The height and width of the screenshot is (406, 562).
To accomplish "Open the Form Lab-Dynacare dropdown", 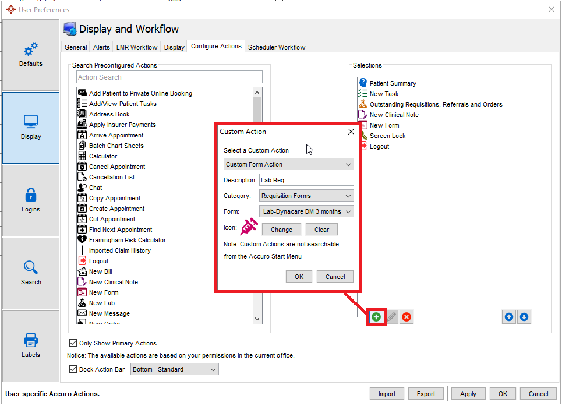I will pyautogui.click(x=306, y=211).
